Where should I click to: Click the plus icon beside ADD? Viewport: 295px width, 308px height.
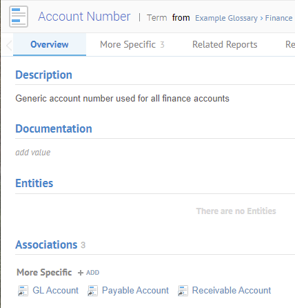coord(81,273)
